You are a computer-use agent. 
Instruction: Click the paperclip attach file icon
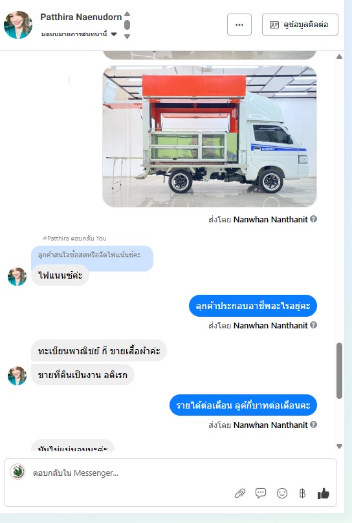pyautogui.click(x=240, y=493)
